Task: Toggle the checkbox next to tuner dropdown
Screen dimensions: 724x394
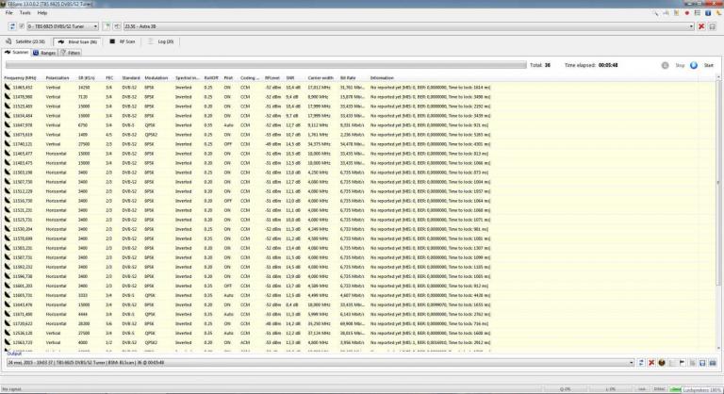Action: pyautogui.click(x=21, y=26)
